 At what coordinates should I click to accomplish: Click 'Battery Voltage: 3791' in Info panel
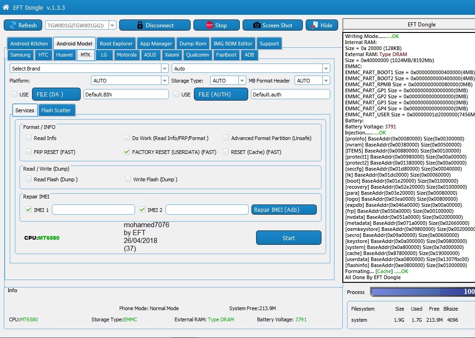point(282,319)
